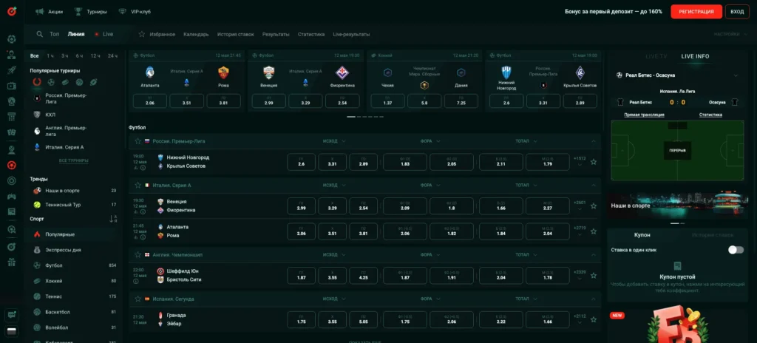Image resolution: width=757 pixels, height=343 pixels.
Task: Open the gift box icon in sidebar
Action: [11, 262]
